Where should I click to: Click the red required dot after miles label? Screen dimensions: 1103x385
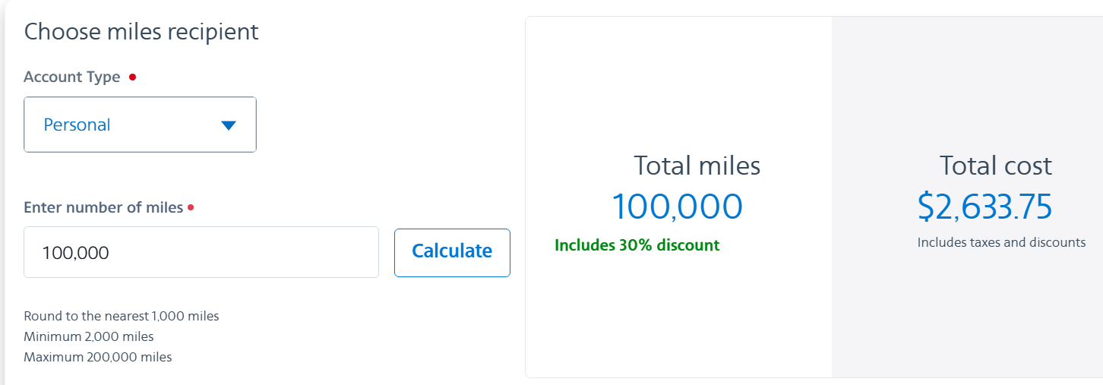pyautogui.click(x=191, y=207)
